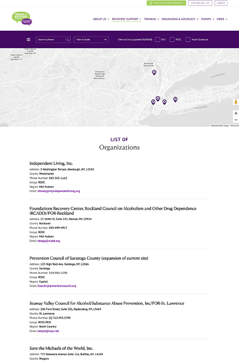Select the easternmost map pin on Long Island
The width and height of the screenshot is (239, 361).
point(175,99)
